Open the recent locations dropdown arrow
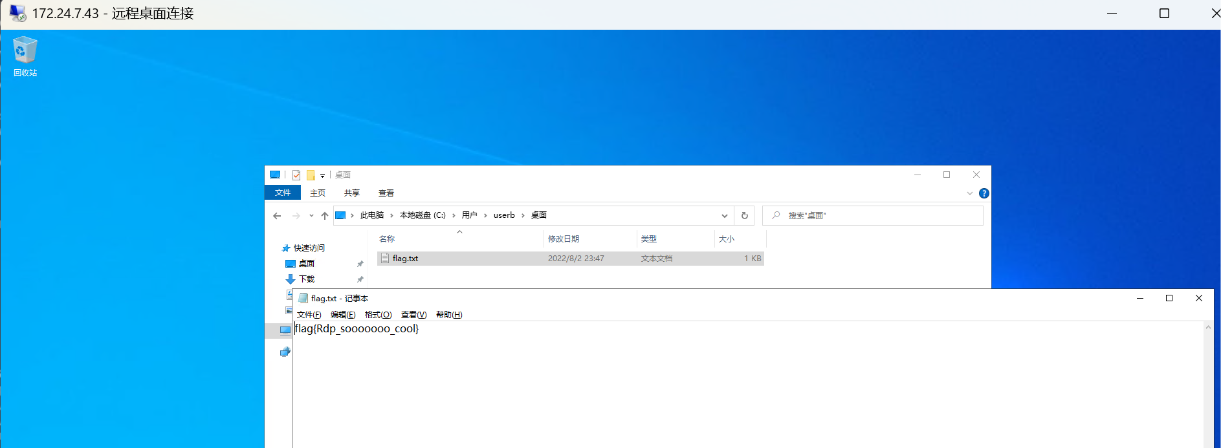The image size is (1221, 448). click(x=311, y=216)
